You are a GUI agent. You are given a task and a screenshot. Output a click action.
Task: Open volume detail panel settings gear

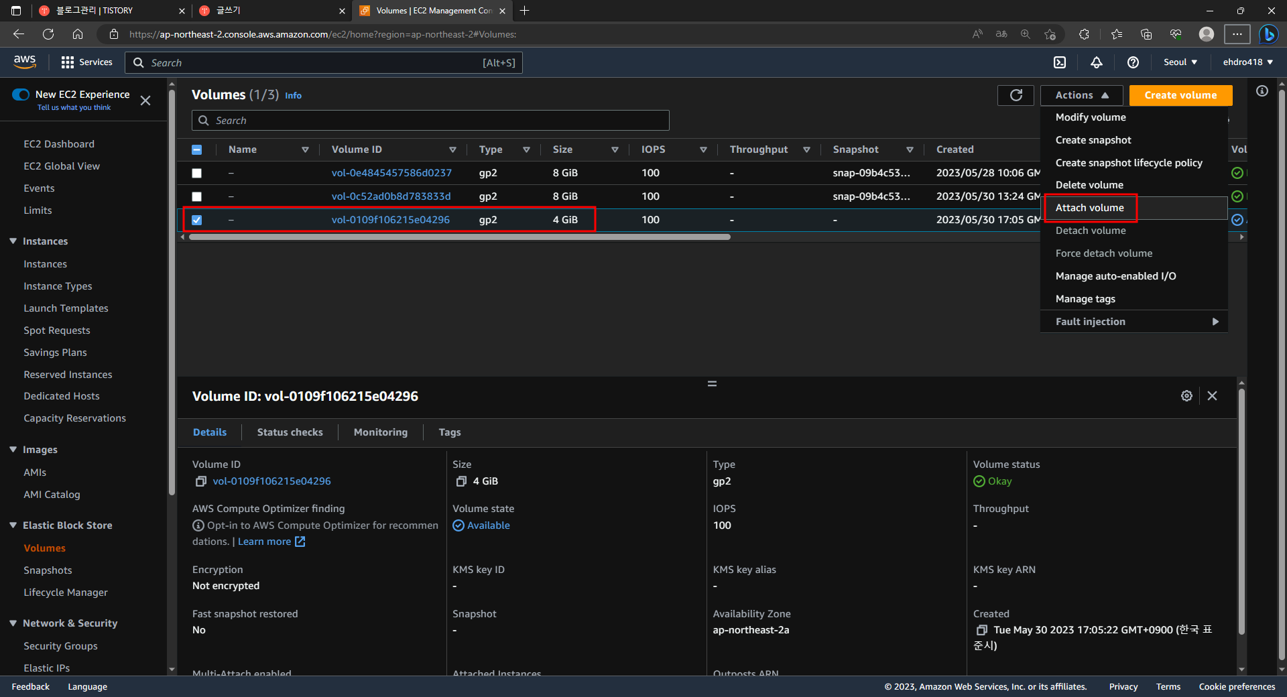[x=1186, y=396]
